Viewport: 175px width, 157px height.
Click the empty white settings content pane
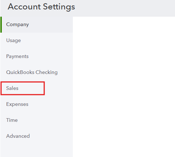(124, 87)
